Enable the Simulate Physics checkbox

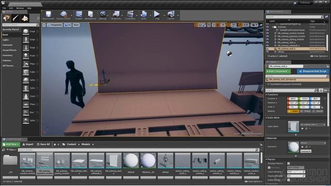[x=289, y=163]
